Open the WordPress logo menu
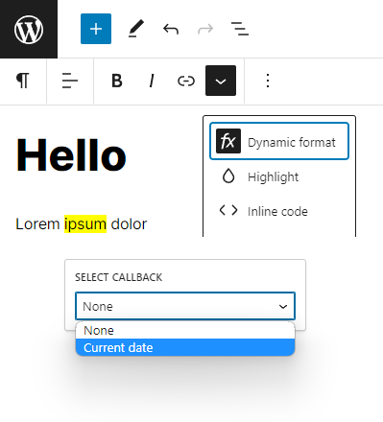This screenshot has width=383, height=422. coord(29,29)
